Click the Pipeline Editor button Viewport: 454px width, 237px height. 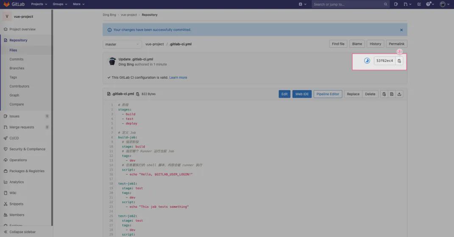click(x=329, y=94)
